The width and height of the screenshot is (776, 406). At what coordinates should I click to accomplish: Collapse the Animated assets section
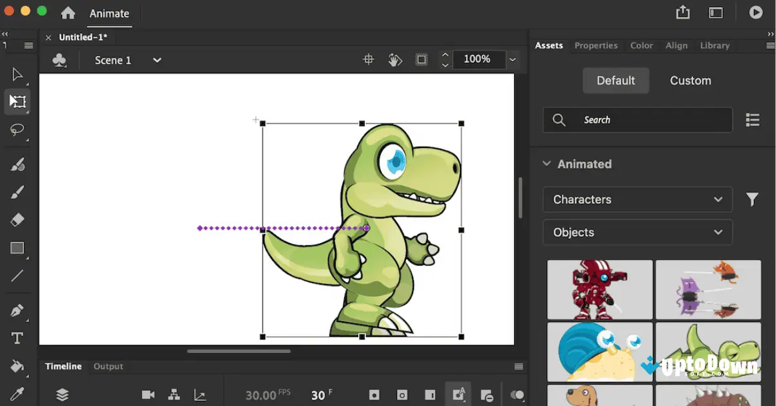pyautogui.click(x=546, y=164)
